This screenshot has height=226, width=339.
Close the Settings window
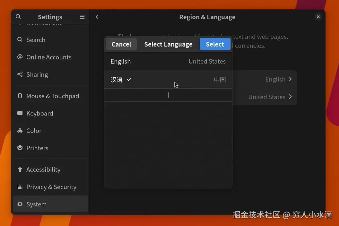pos(318,17)
